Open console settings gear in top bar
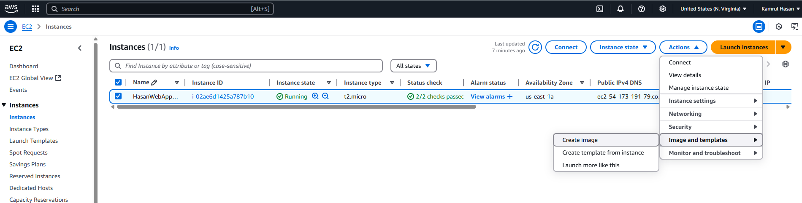The height and width of the screenshot is (203, 802). click(x=663, y=9)
